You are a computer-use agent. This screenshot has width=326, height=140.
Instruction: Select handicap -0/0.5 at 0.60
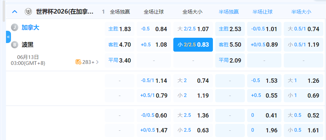tap(154, 115)
